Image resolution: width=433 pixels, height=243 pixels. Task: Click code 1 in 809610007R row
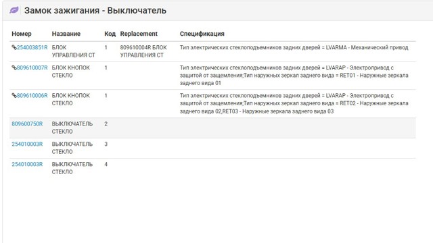(x=106, y=67)
